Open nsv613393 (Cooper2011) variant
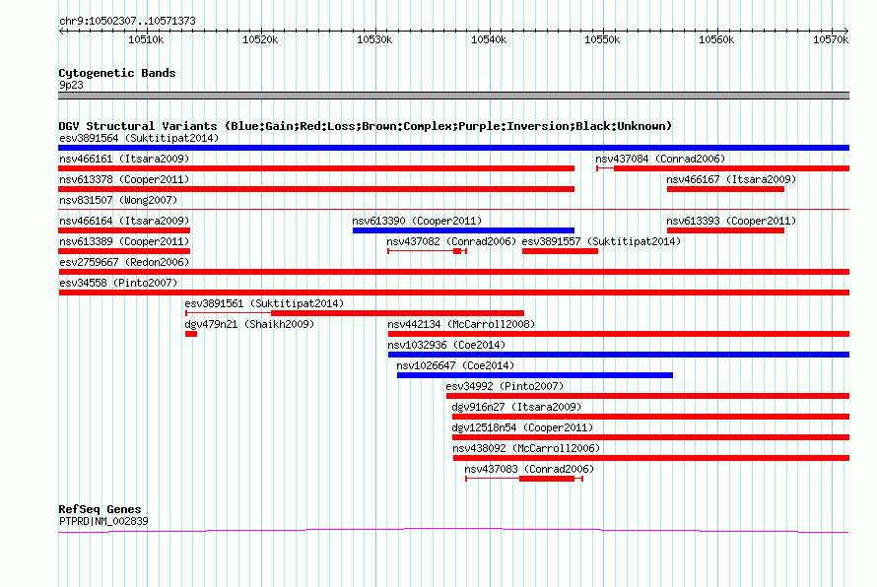The height and width of the screenshot is (587, 877). (x=731, y=221)
